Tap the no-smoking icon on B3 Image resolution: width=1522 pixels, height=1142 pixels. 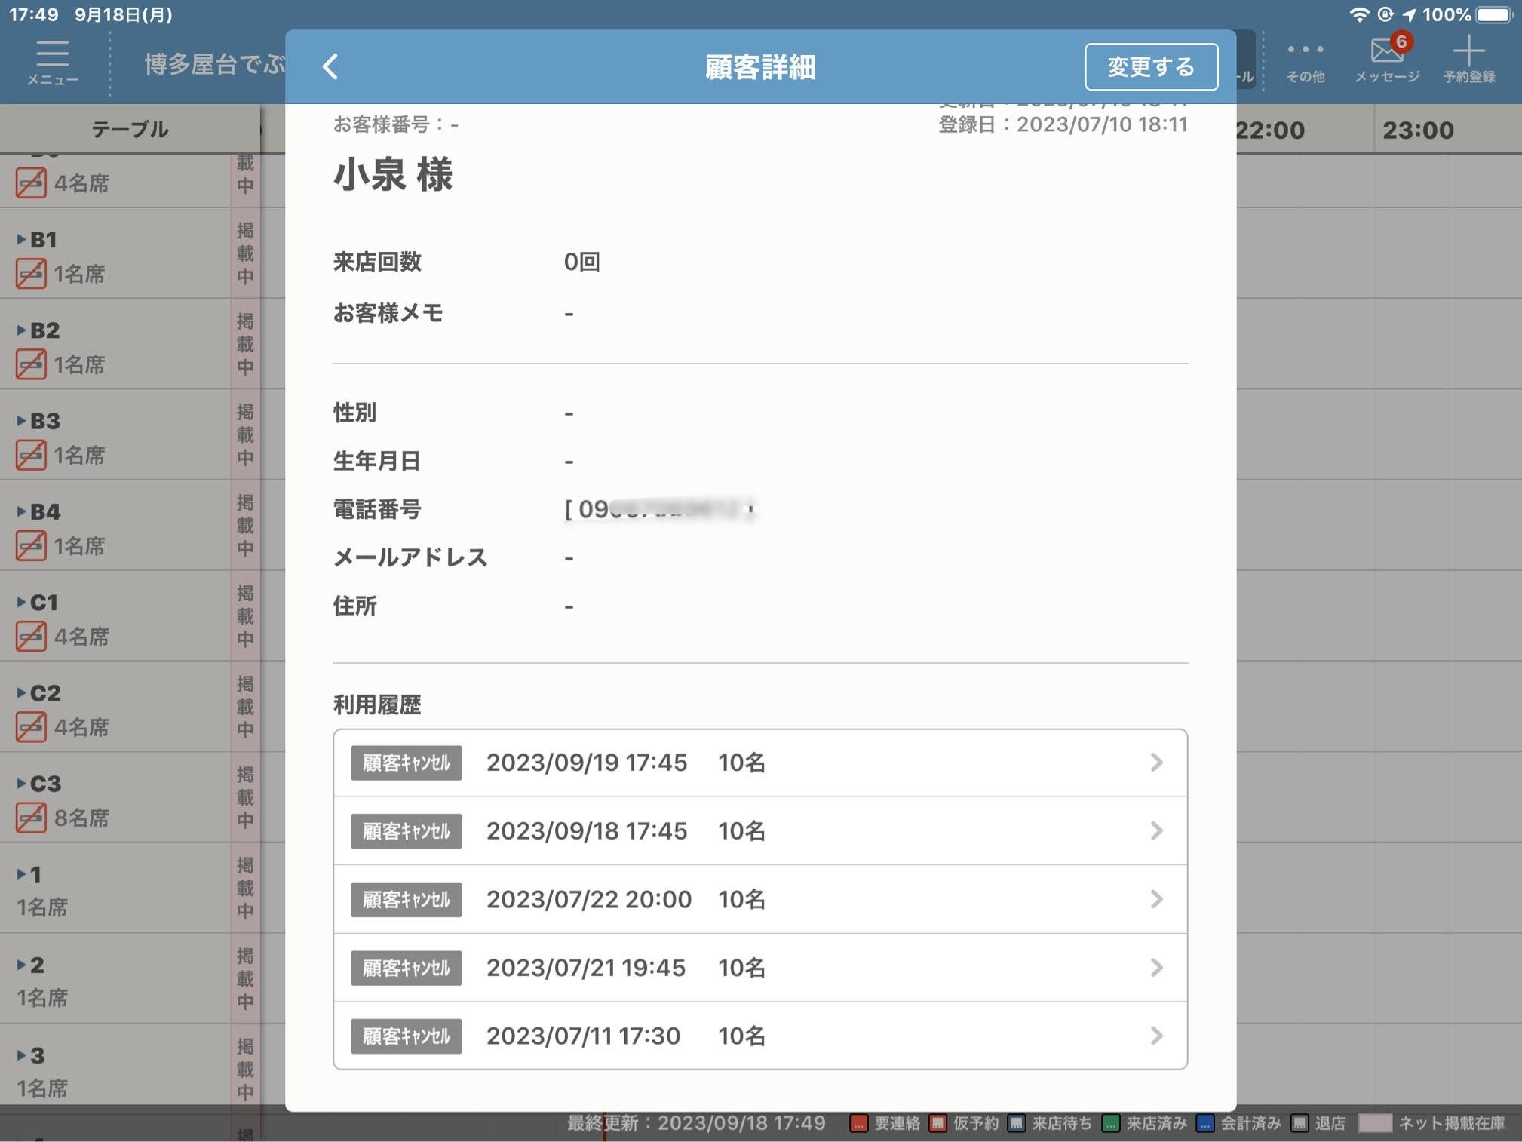pyautogui.click(x=31, y=455)
